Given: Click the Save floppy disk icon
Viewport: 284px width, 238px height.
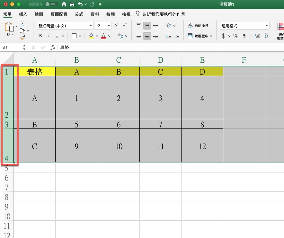Looking at the screenshot, I should (72, 4).
